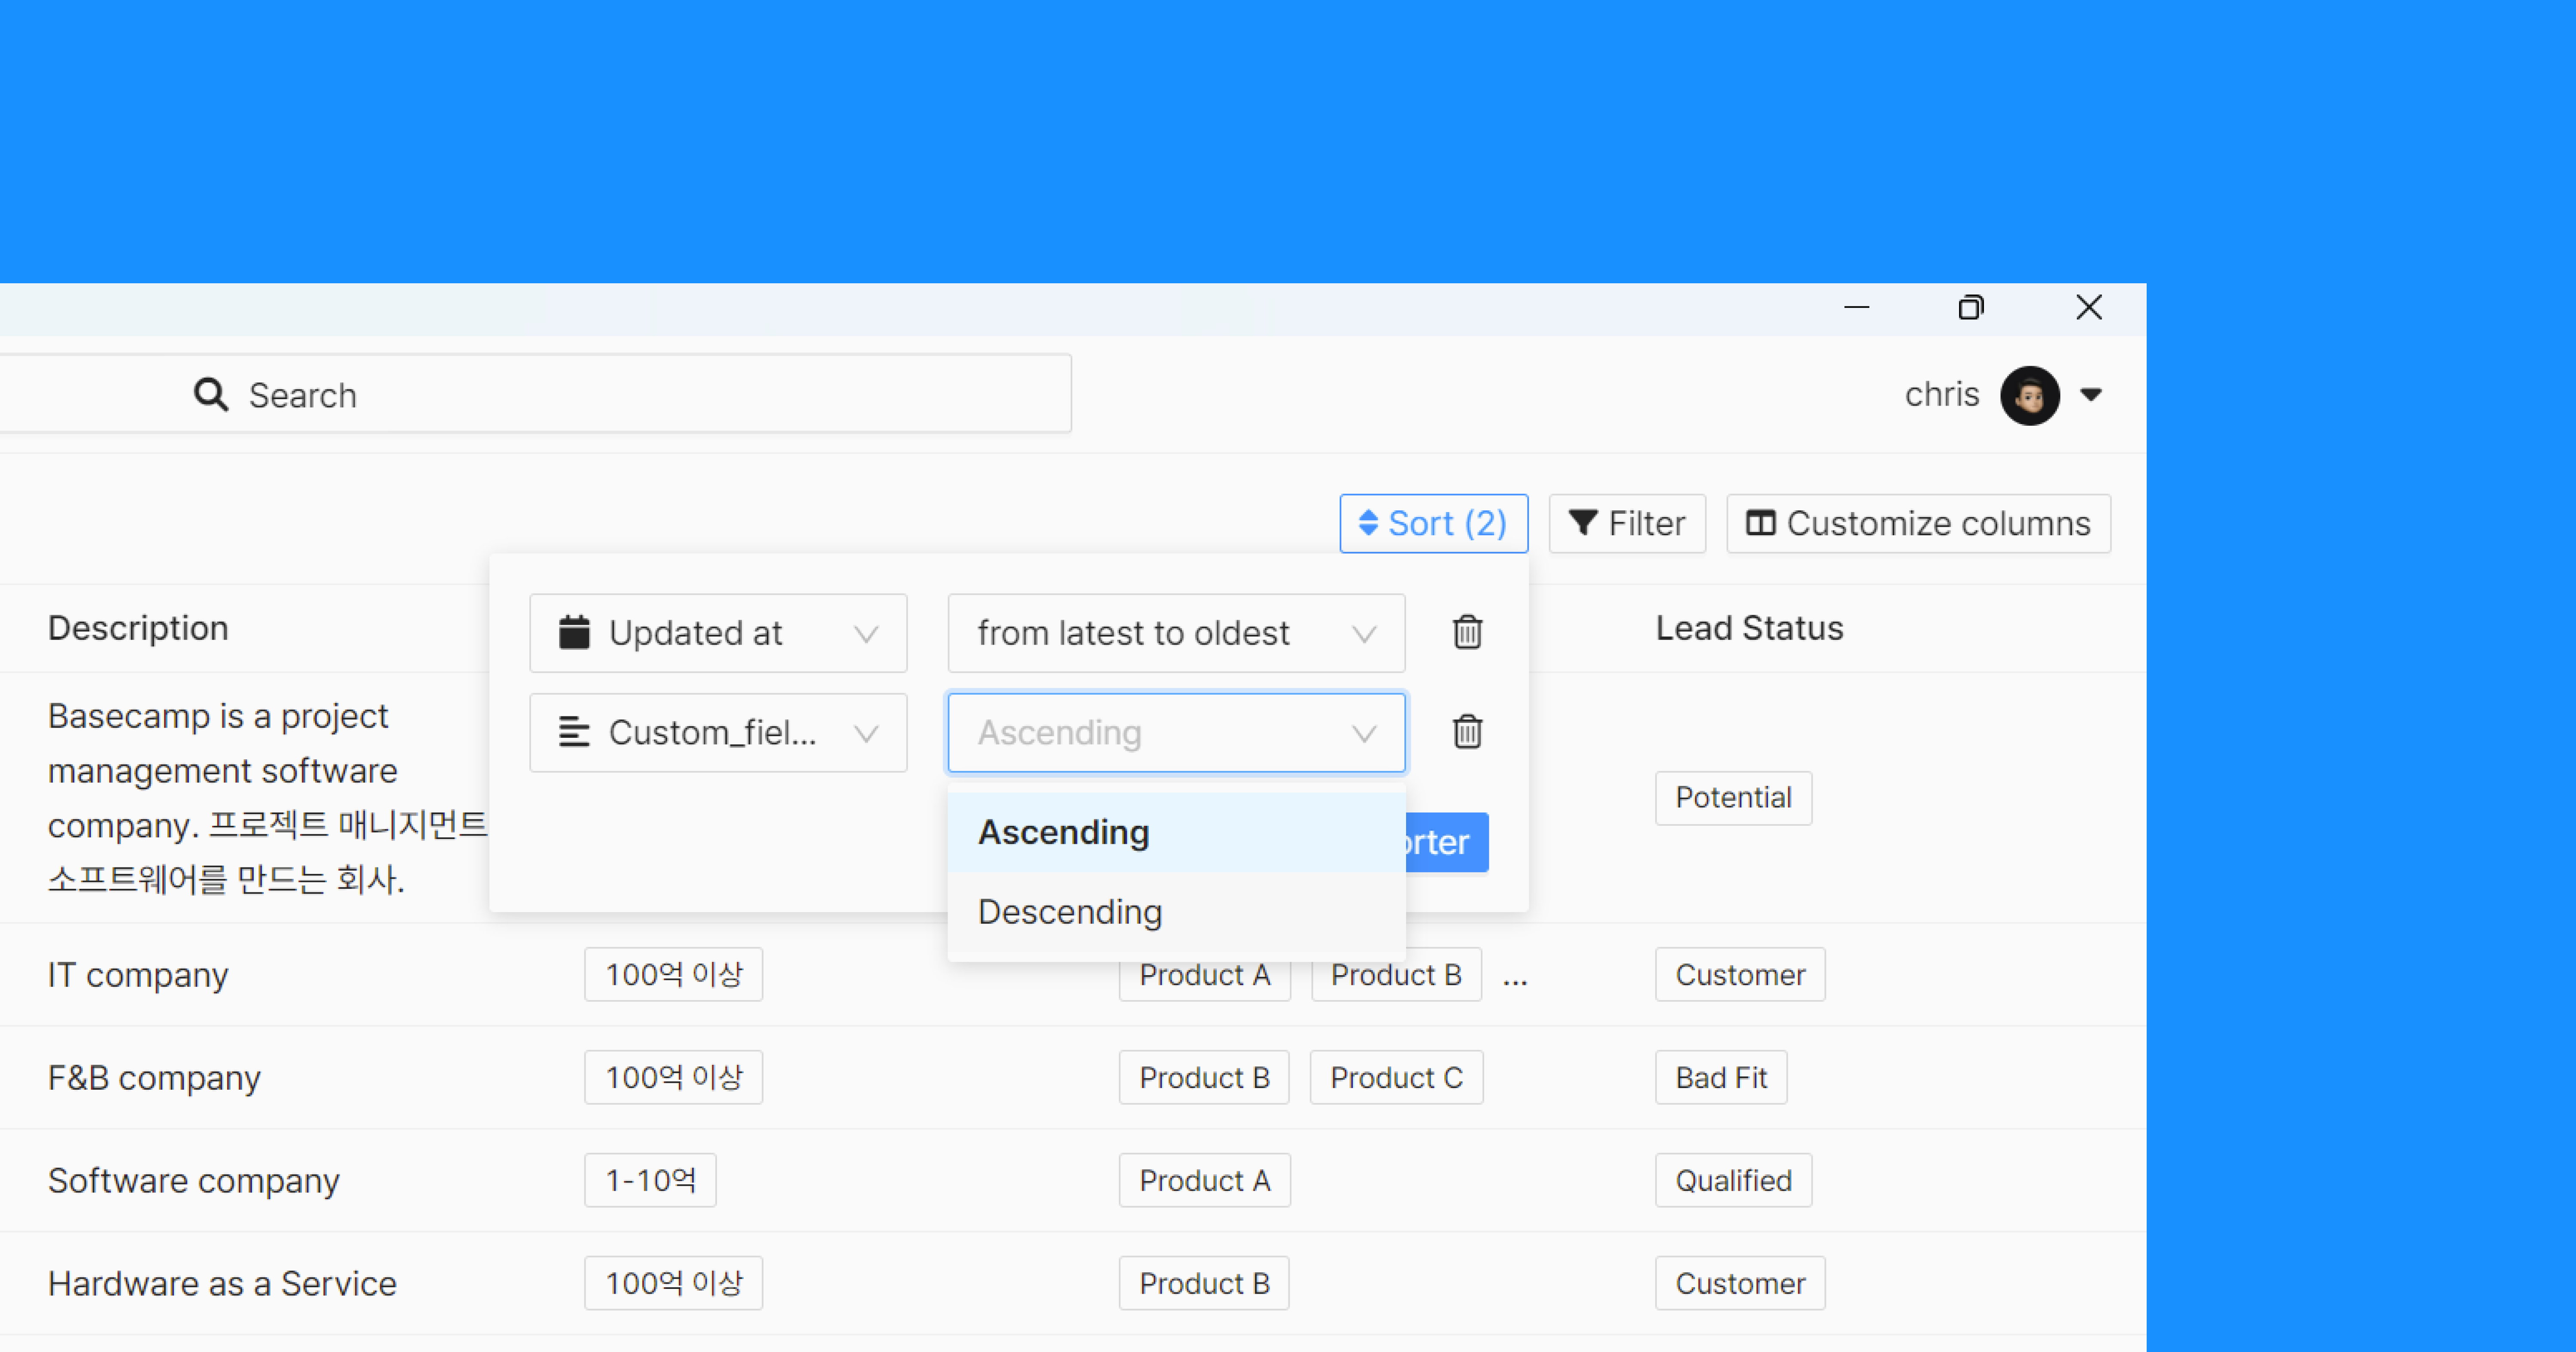Image resolution: width=2576 pixels, height=1352 pixels.
Task: Click the search magnifier icon
Action: 210,395
